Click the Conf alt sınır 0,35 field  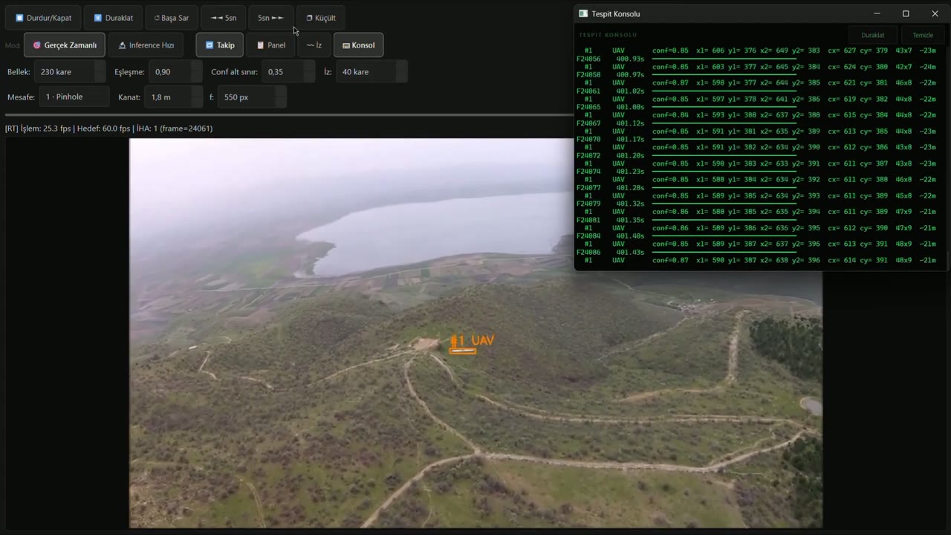tap(288, 72)
